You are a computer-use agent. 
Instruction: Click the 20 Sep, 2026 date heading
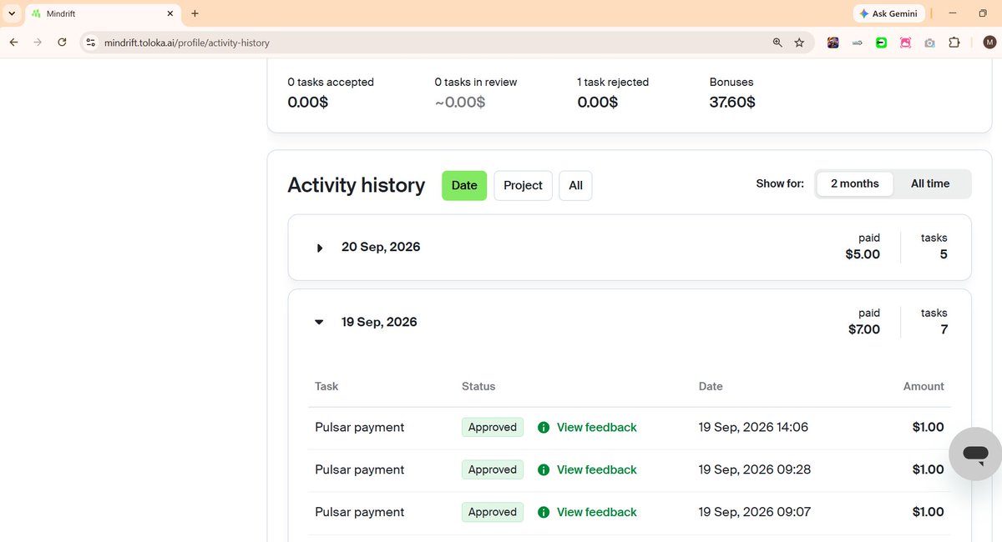(381, 247)
